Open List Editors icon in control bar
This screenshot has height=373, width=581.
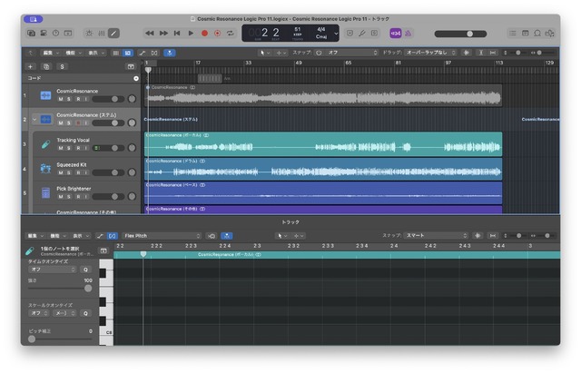[x=512, y=34]
